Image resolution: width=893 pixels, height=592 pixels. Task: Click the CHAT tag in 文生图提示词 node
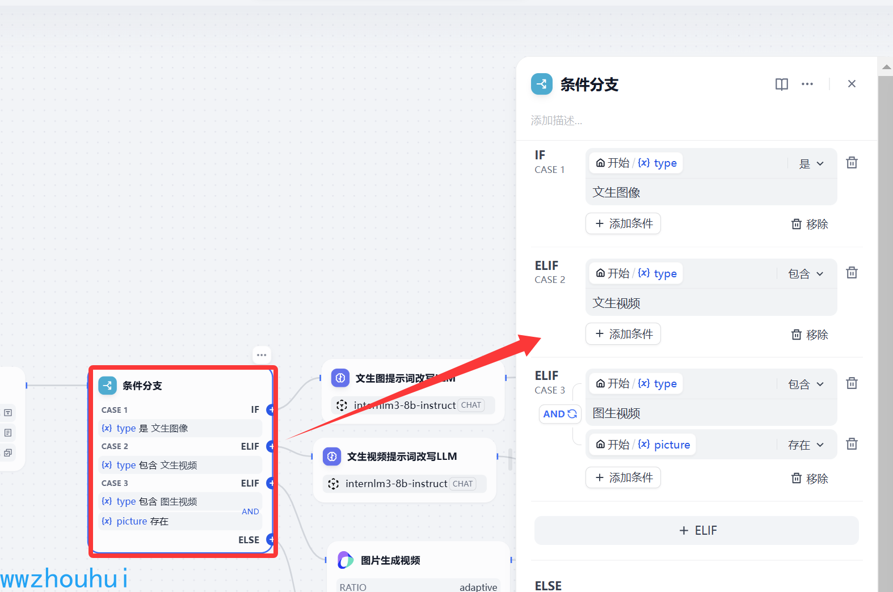(471, 405)
